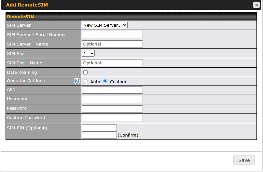Focus the SIM Server Serial Number field

click(x=112, y=34)
